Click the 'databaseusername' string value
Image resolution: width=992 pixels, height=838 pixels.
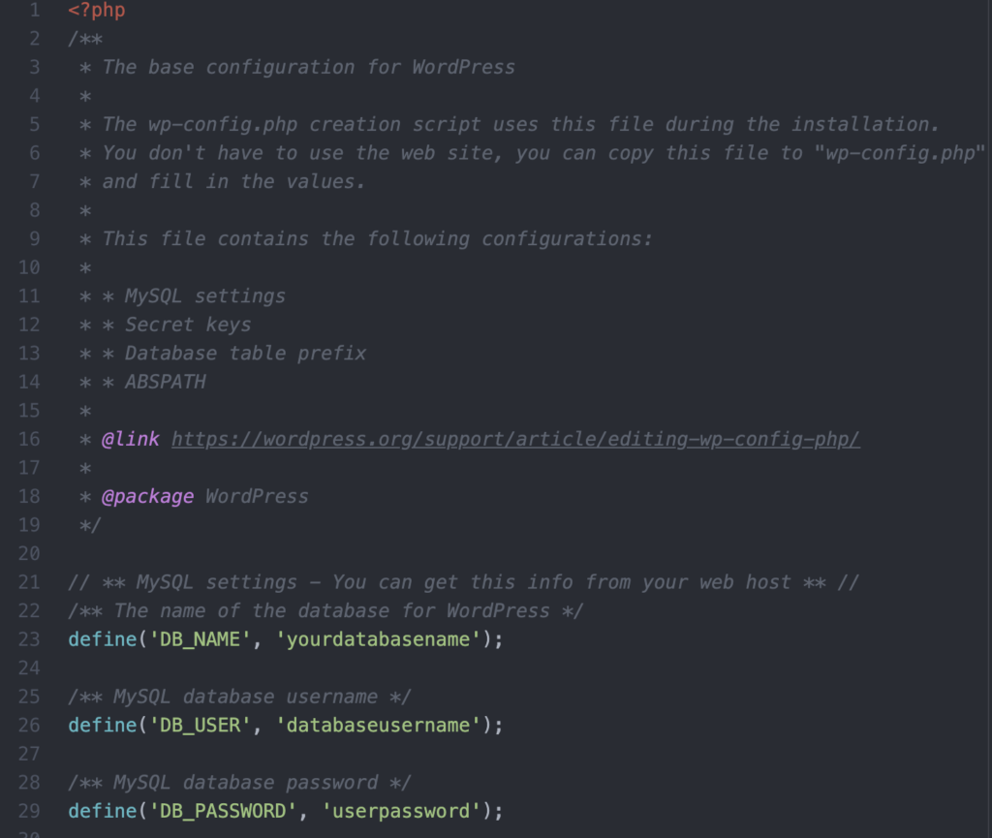(377, 725)
